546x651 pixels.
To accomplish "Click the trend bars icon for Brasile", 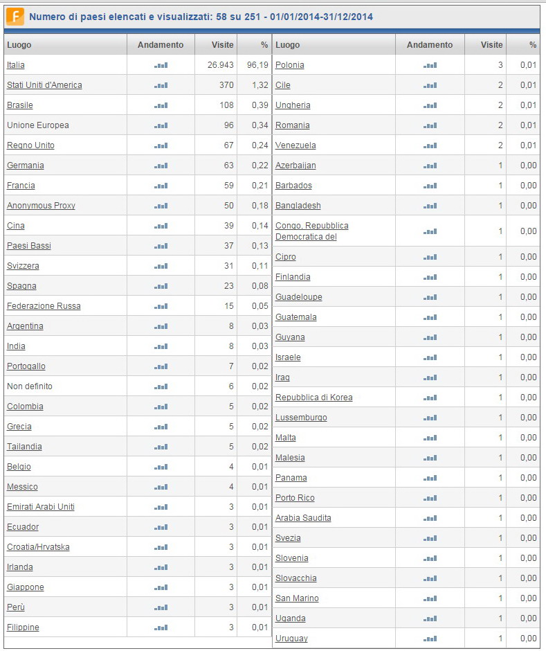I will (161, 105).
